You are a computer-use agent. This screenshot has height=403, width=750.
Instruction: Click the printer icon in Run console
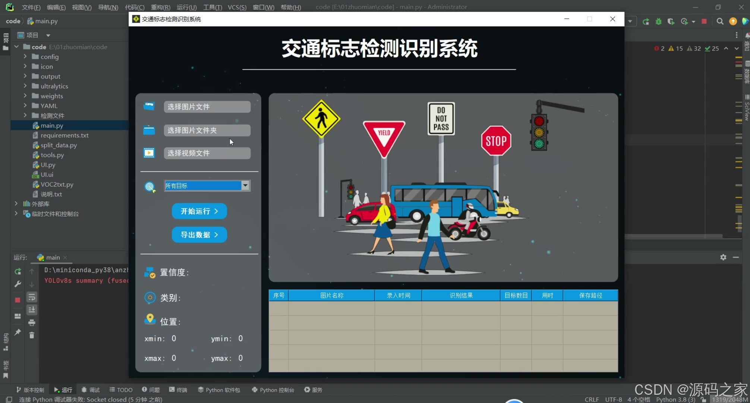32,322
